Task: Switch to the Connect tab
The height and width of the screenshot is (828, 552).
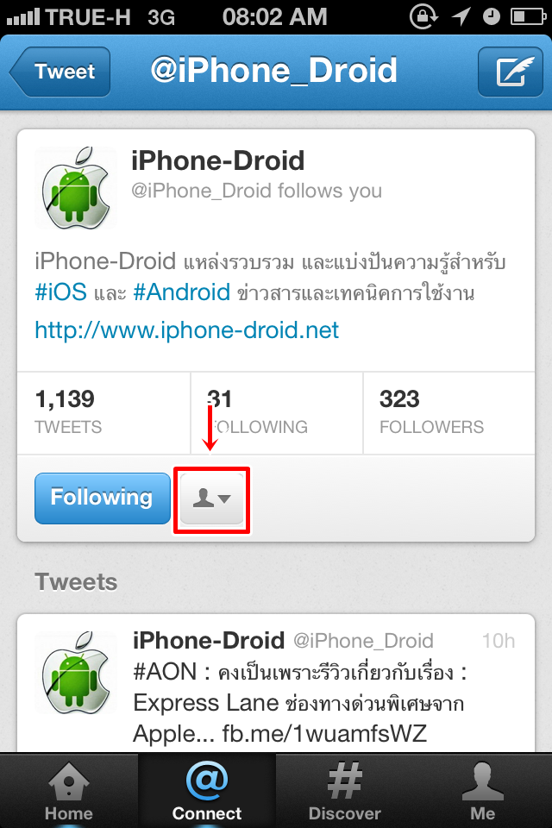Action: pyautogui.click(x=206, y=791)
